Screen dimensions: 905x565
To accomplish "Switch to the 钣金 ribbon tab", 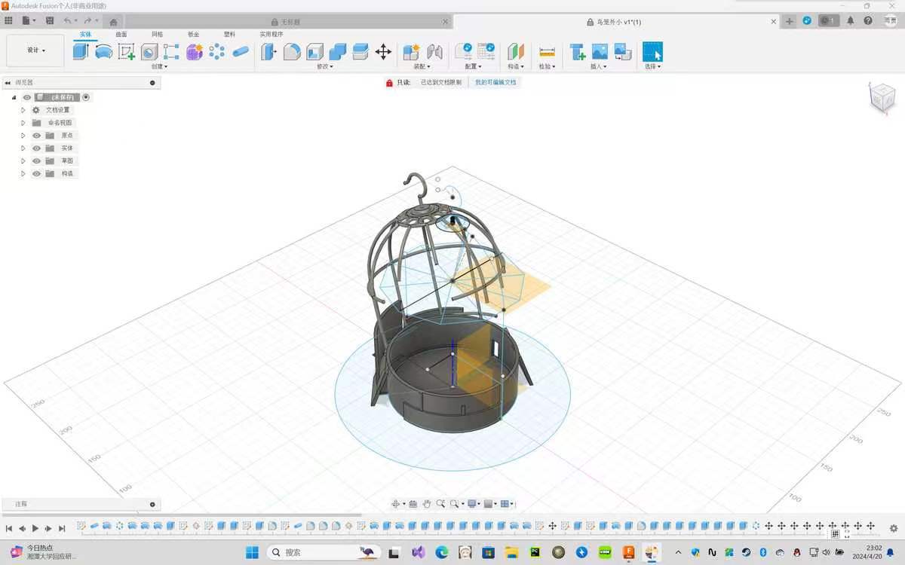I will (x=194, y=35).
